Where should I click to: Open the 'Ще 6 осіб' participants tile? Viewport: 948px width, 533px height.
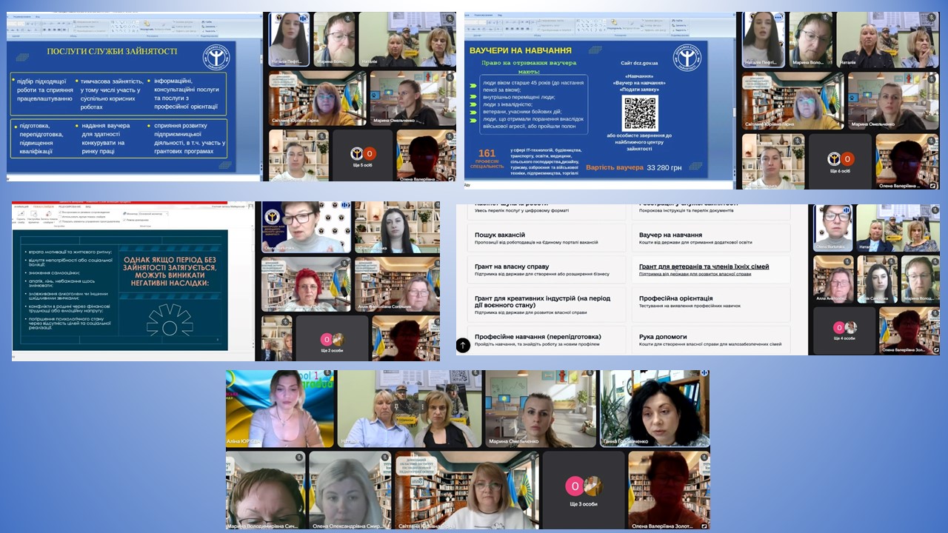[x=841, y=161]
